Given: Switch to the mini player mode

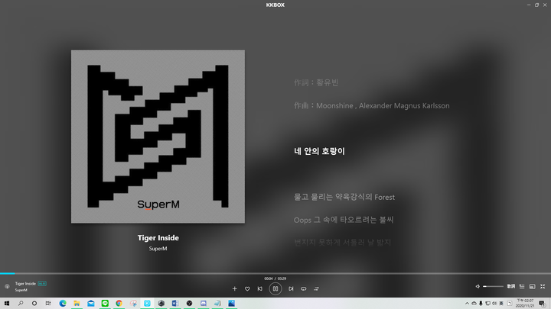Looking at the screenshot, I should point(533,287).
